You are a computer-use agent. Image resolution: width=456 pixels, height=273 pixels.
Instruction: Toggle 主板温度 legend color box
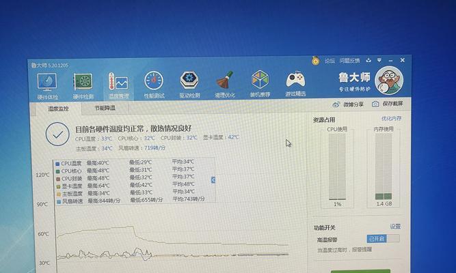(x=59, y=194)
